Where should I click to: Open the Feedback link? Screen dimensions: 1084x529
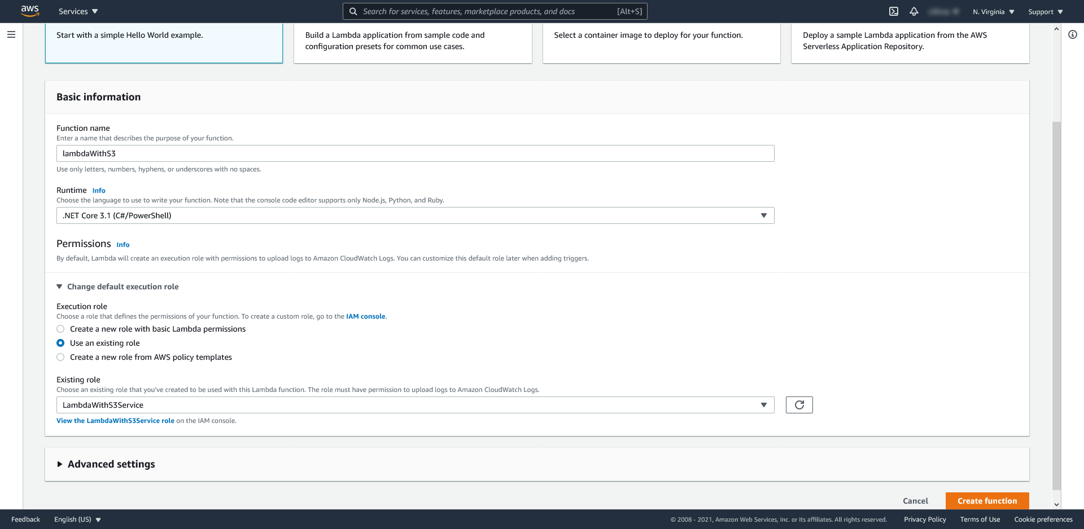tap(25, 519)
